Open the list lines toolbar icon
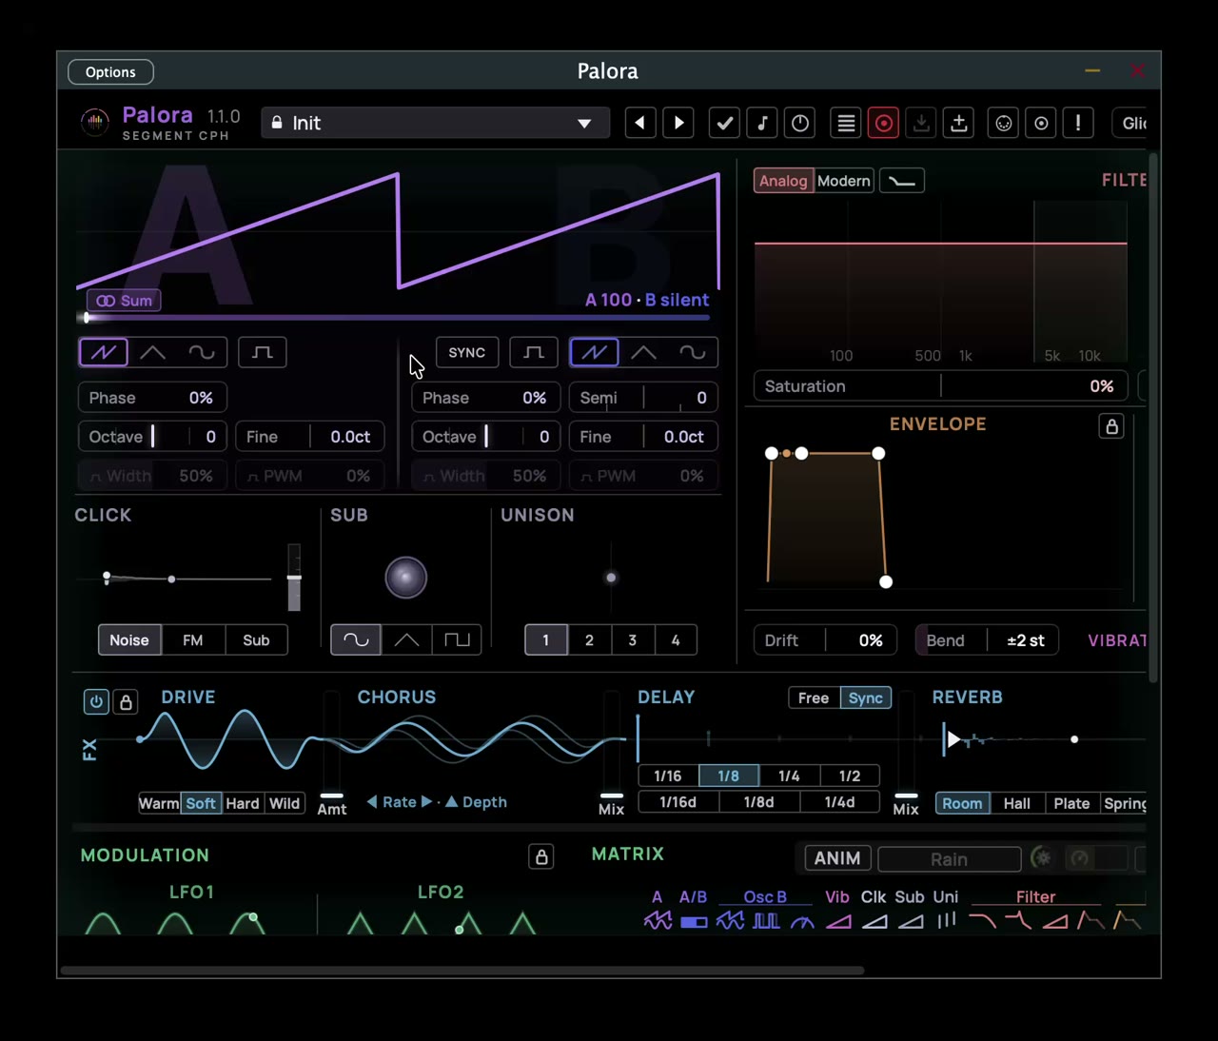This screenshot has width=1218, height=1041. pos(846,123)
